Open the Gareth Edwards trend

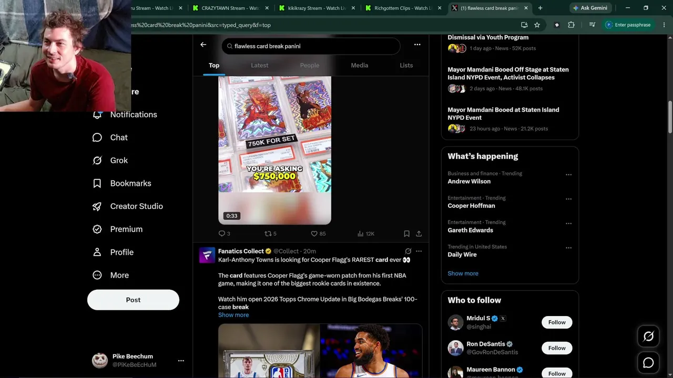pos(470,230)
